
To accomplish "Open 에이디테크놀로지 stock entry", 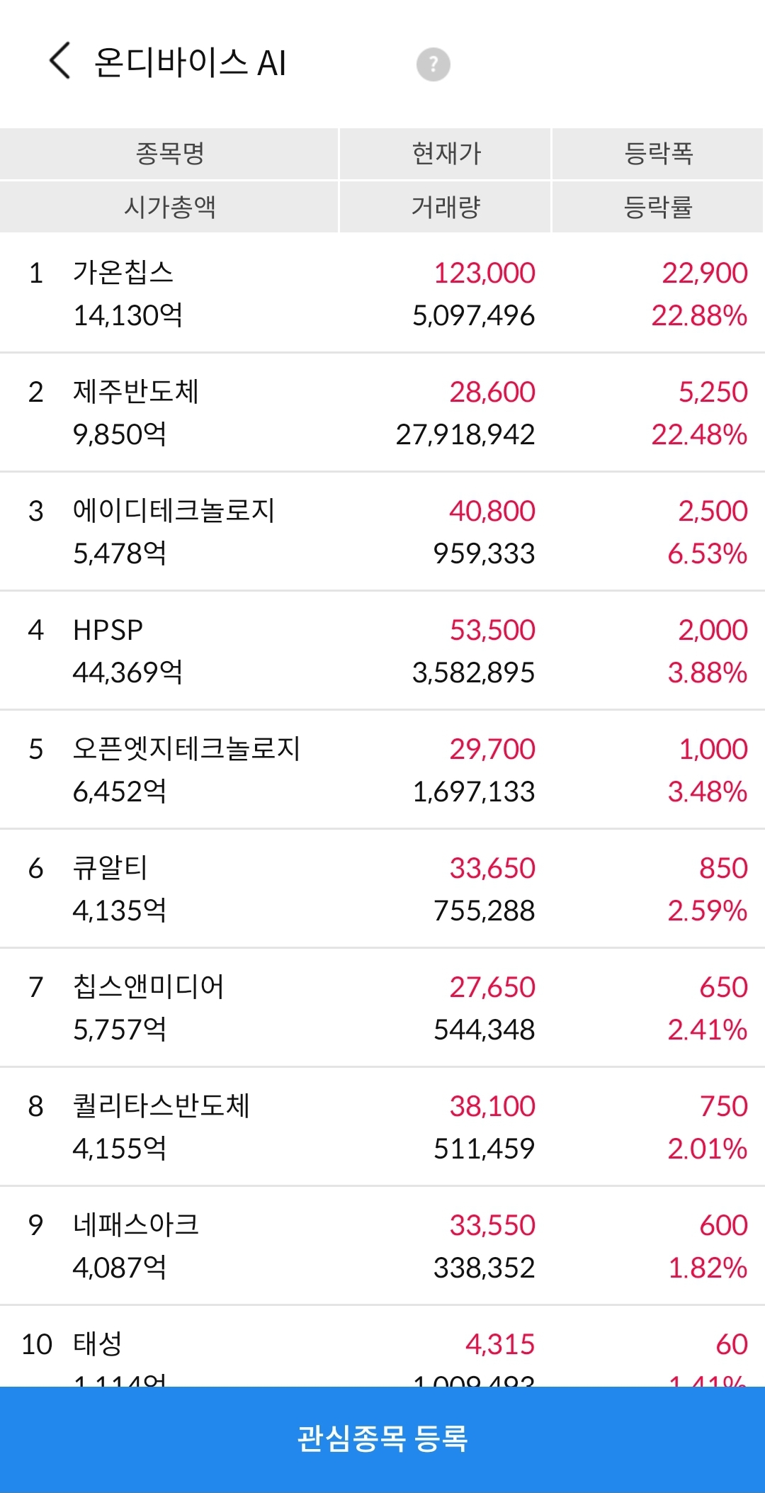I will coord(382,531).
